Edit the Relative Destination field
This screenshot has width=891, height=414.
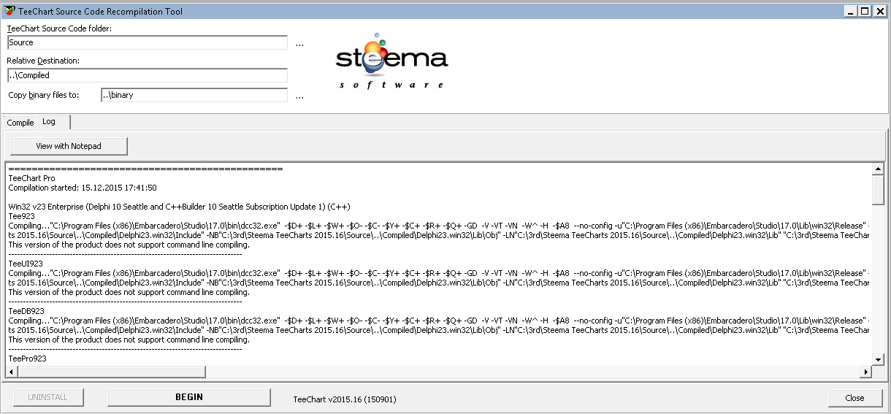(147, 75)
